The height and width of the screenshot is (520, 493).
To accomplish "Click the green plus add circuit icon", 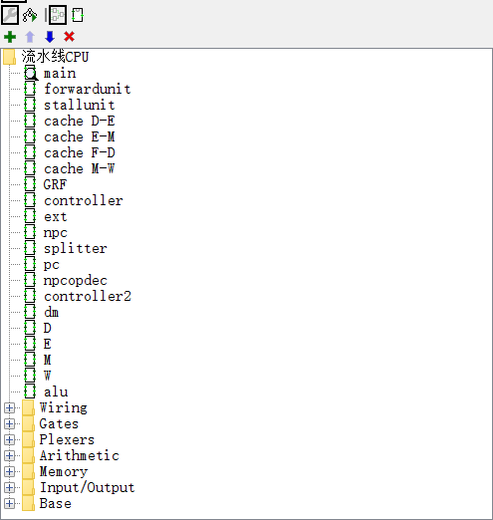I will pyautogui.click(x=10, y=37).
